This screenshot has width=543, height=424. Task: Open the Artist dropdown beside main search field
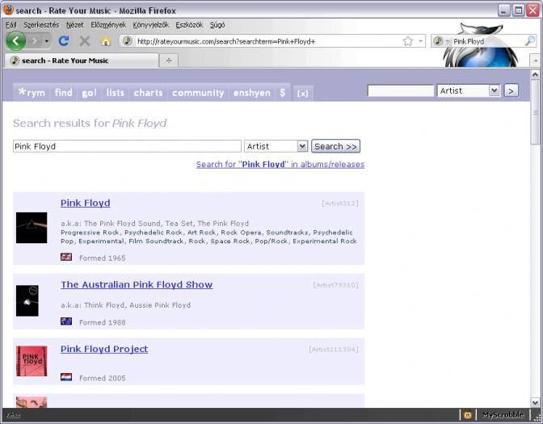[276, 146]
